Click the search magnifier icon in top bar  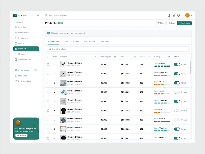pos(47,16)
